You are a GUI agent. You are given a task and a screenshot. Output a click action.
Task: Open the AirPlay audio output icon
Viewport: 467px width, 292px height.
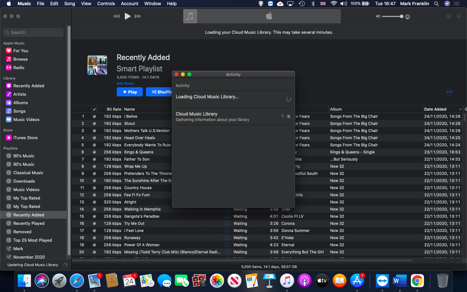coord(408,17)
